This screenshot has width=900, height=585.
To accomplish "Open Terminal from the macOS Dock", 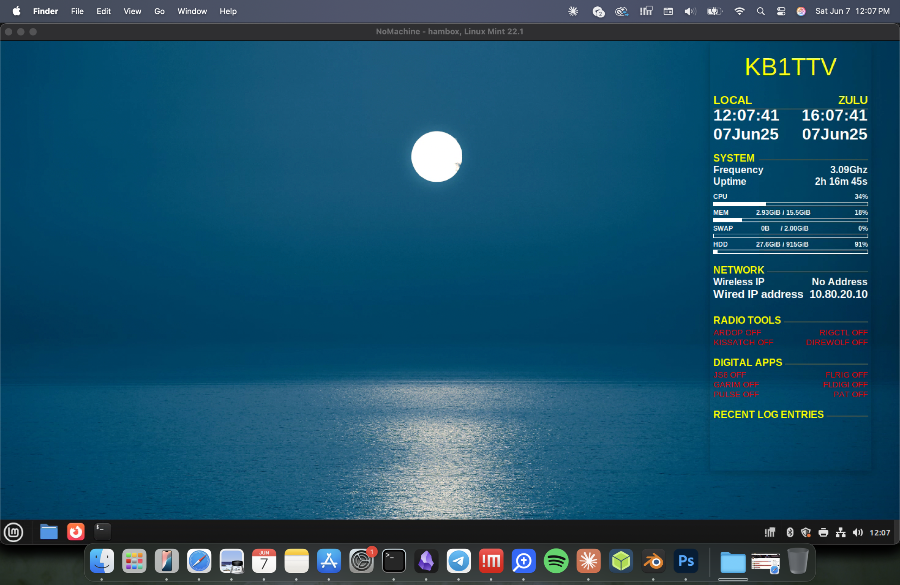I will pos(394,561).
